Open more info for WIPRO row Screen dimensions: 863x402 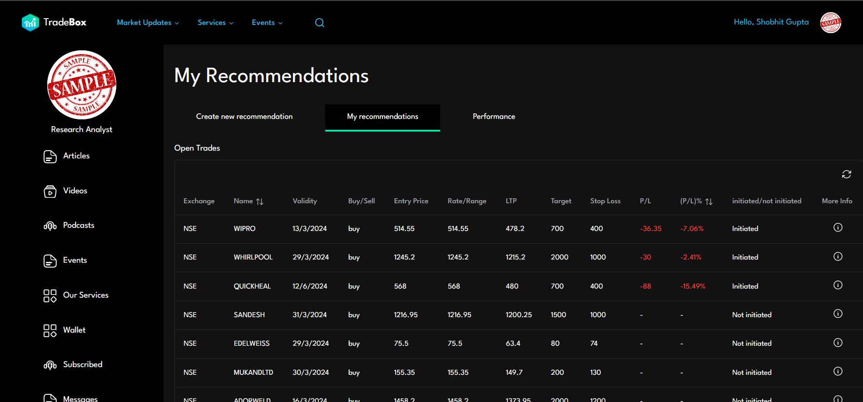[838, 227]
